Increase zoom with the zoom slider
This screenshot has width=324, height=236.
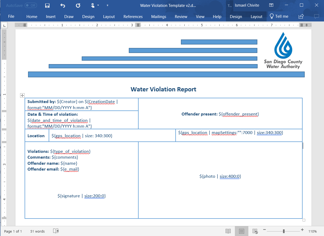[302, 230]
